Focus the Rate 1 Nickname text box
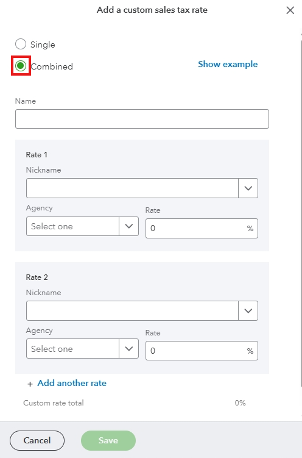Viewport: 302px width, 458px height. (132, 188)
